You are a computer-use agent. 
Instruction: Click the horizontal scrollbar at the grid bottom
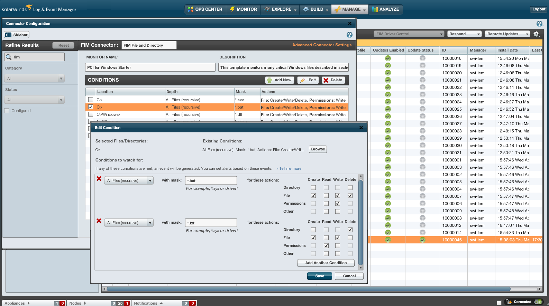[309, 289]
